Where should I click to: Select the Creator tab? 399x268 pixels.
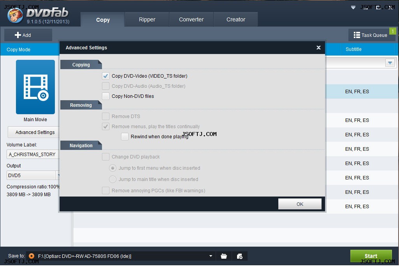(x=236, y=19)
